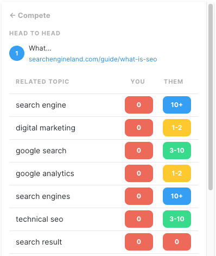This screenshot has height=256, width=216.
Task: Open the searchengineland.com what-is-seo link
Action: tap(93, 59)
